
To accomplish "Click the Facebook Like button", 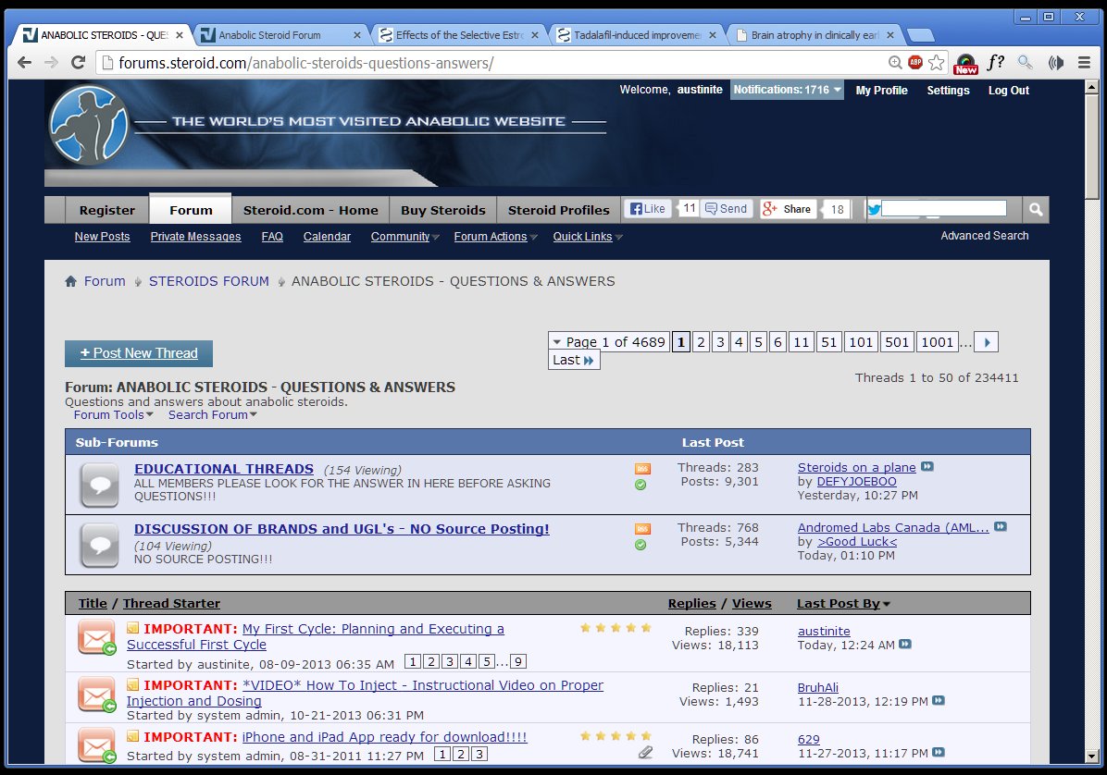I will 648,209.
